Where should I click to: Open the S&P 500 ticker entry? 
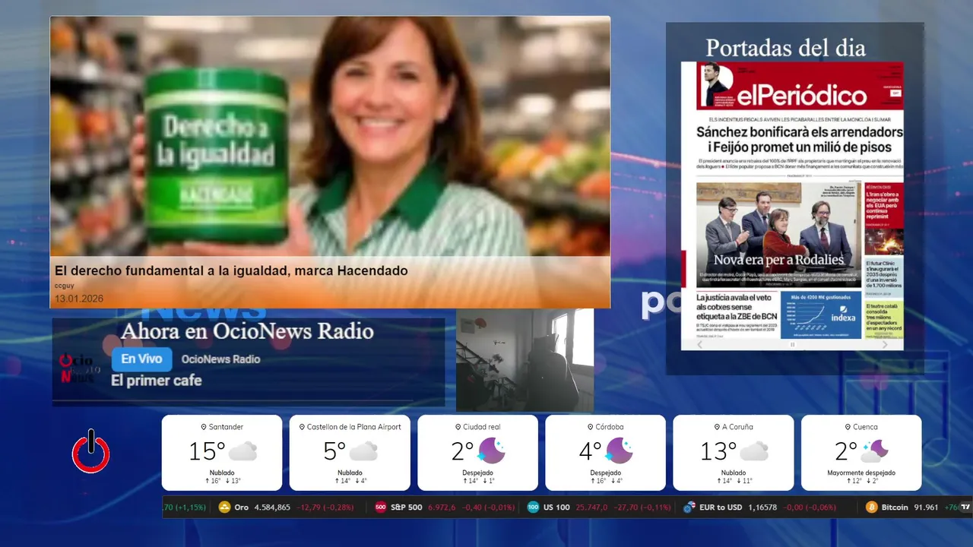coord(445,507)
